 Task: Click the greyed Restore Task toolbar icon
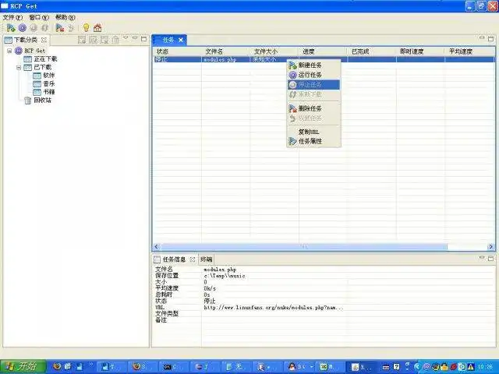pos(71,28)
